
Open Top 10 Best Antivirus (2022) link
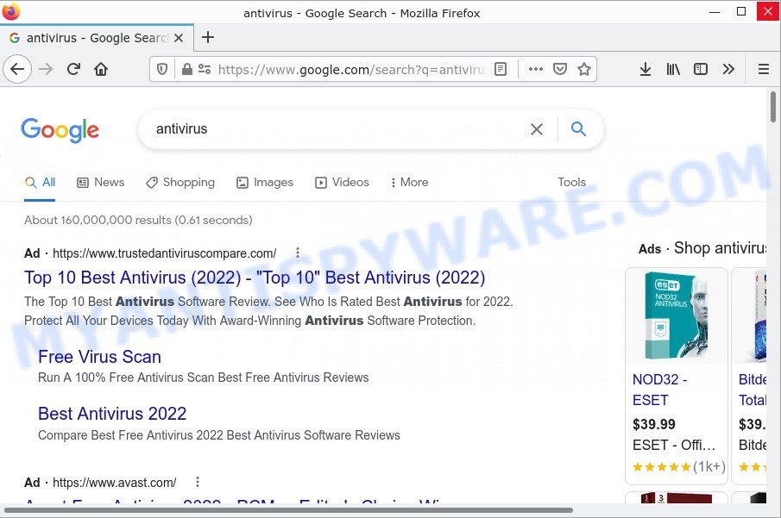pyautogui.click(x=255, y=278)
